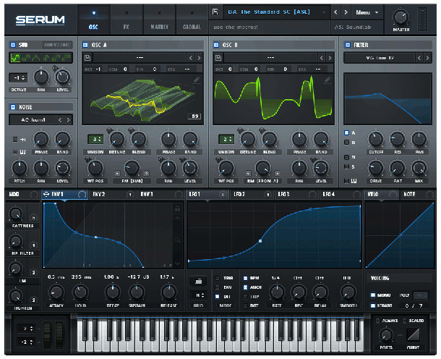Toggle OSC A on/off

pyautogui.click(x=85, y=45)
